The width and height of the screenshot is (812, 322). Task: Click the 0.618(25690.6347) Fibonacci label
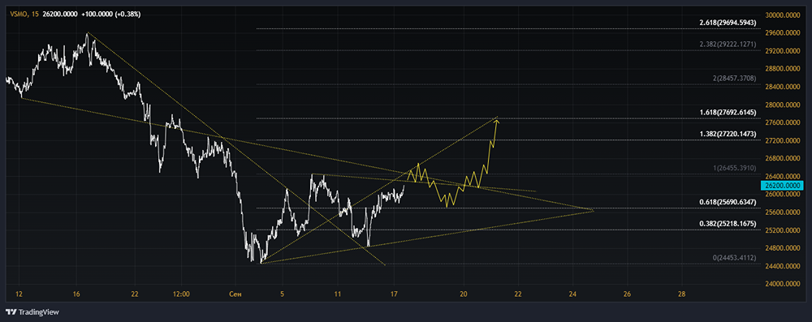click(728, 202)
